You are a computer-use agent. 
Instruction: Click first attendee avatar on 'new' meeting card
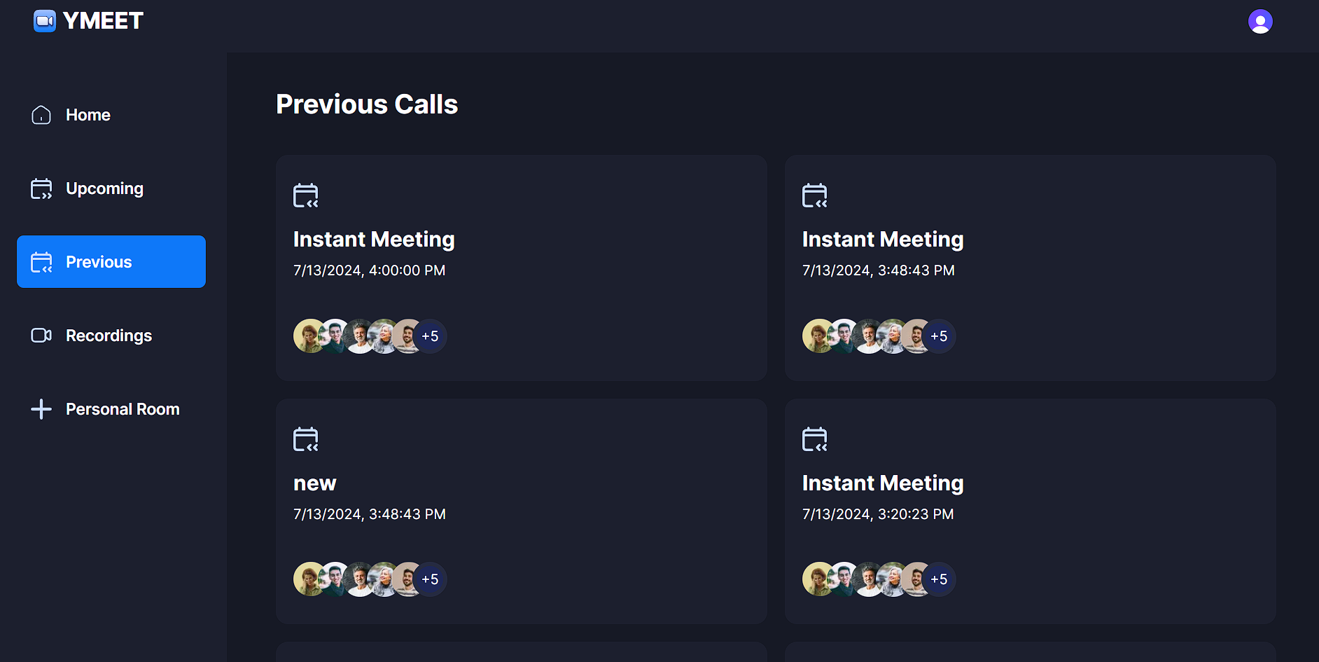point(308,579)
